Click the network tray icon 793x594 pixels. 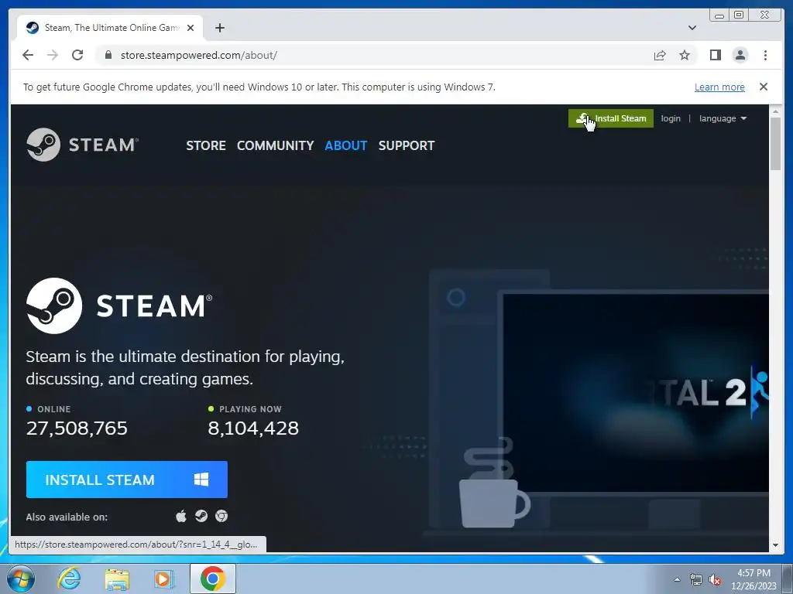(x=696, y=580)
